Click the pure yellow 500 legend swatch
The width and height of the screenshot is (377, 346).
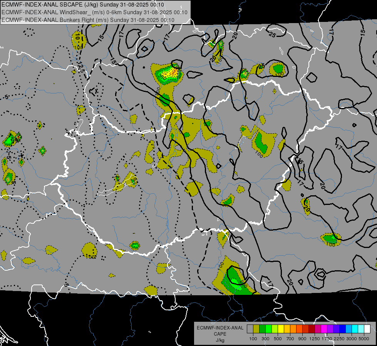pyautogui.click(x=281, y=329)
